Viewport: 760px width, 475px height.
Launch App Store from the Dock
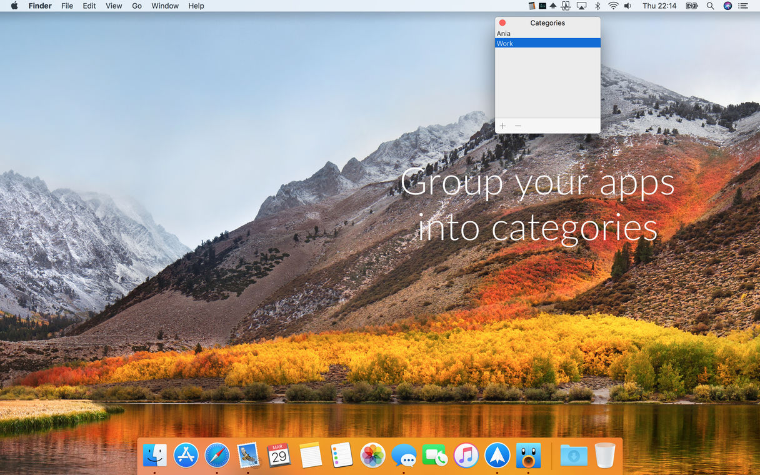(x=186, y=455)
